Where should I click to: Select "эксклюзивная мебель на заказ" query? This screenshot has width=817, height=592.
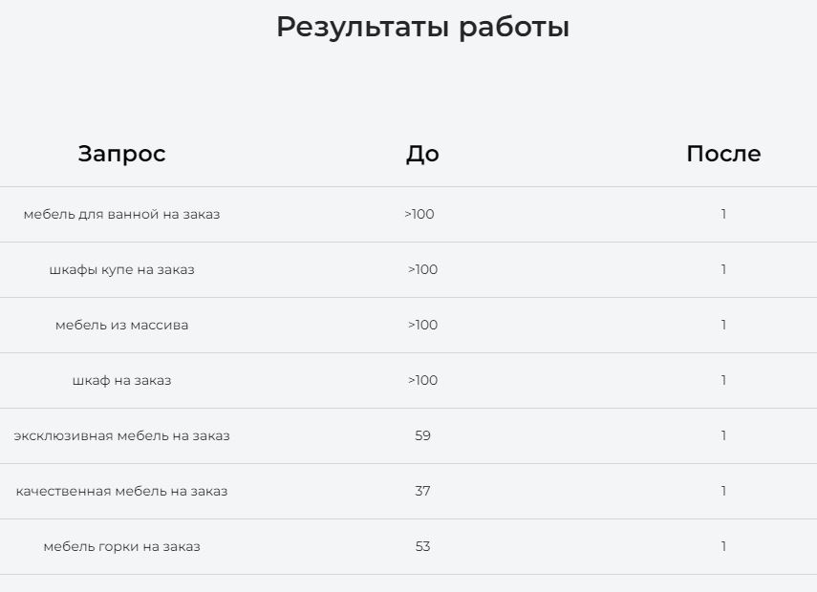(121, 435)
